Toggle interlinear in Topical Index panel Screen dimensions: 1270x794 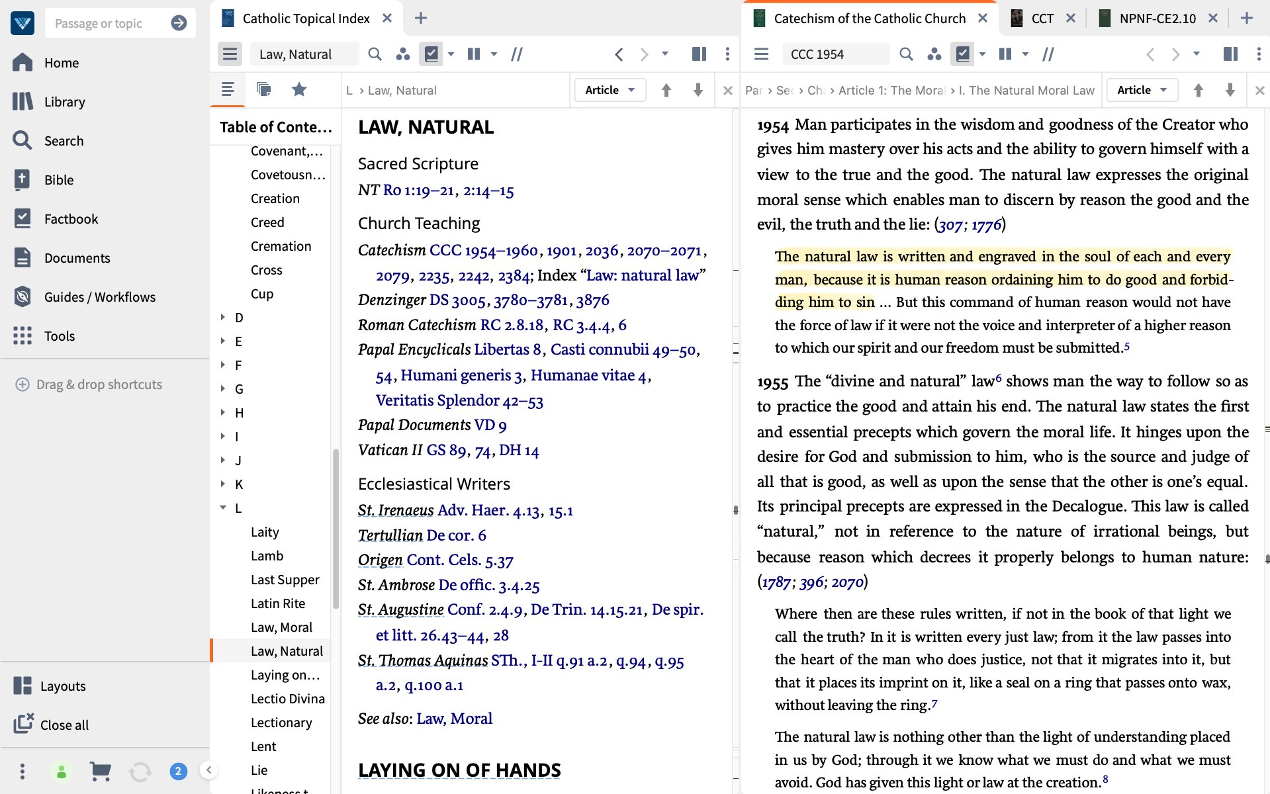(517, 54)
